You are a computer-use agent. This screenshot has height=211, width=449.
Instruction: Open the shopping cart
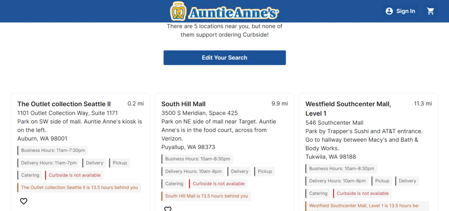[431, 11]
